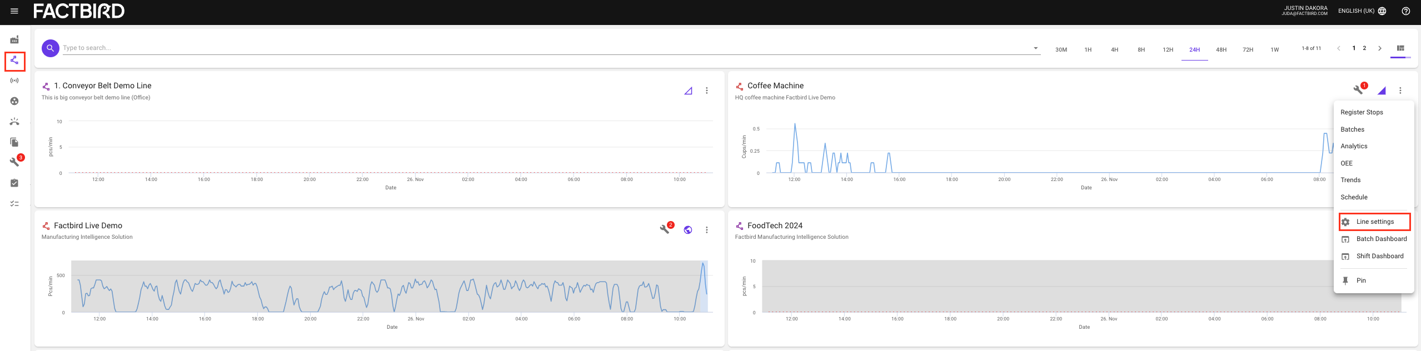Select the 4H time range
This screenshot has height=351, width=1421.
[x=1114, y=49]
